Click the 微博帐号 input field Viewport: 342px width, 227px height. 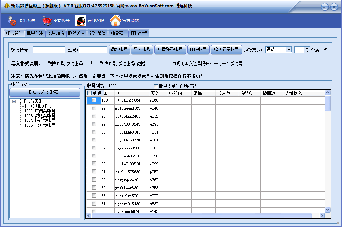tap(49, 50)
